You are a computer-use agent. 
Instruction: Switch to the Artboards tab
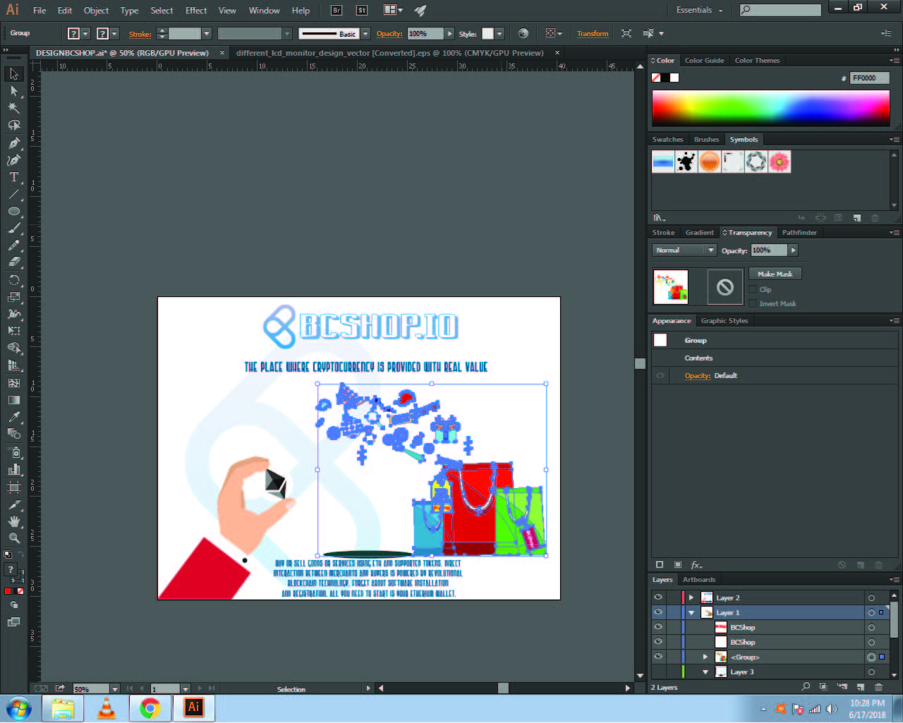pos(699,580)
